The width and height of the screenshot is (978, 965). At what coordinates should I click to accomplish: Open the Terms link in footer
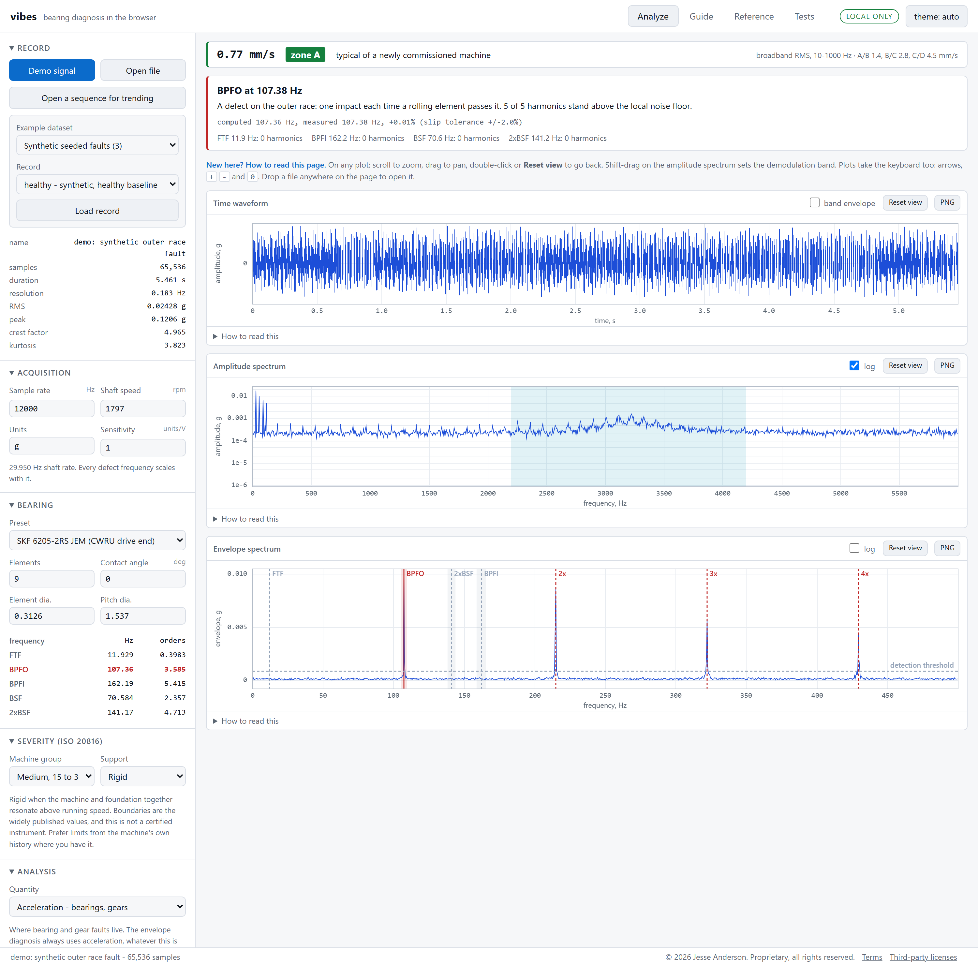[872, 957]
